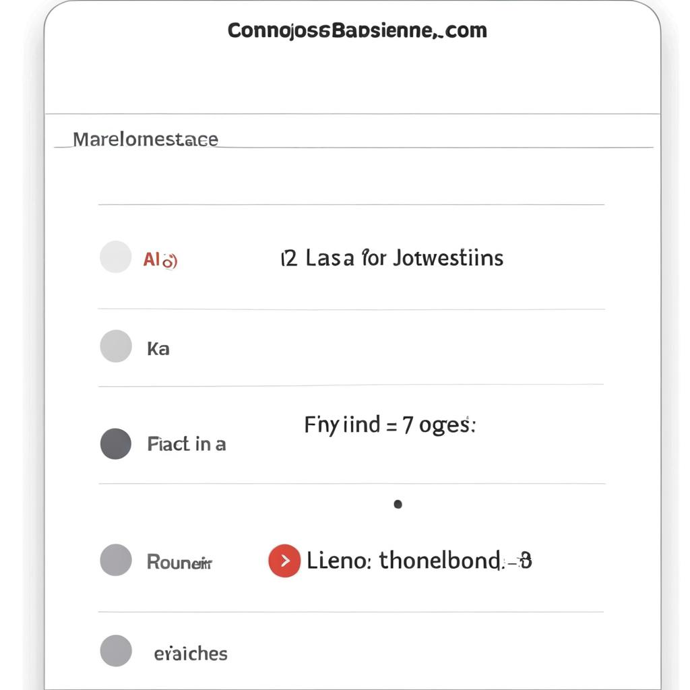The width and height of the screenshot is (690, 690).
Task: Click the red Alo label icon
Action: pyautogui.click(x=160, y=259)
